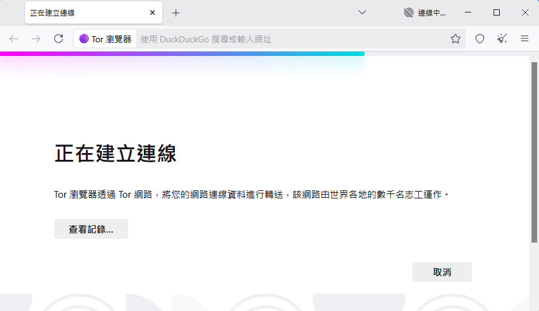Open the security level shield
This screenshot has height=311, width=539.
click(x=480, y=39)
